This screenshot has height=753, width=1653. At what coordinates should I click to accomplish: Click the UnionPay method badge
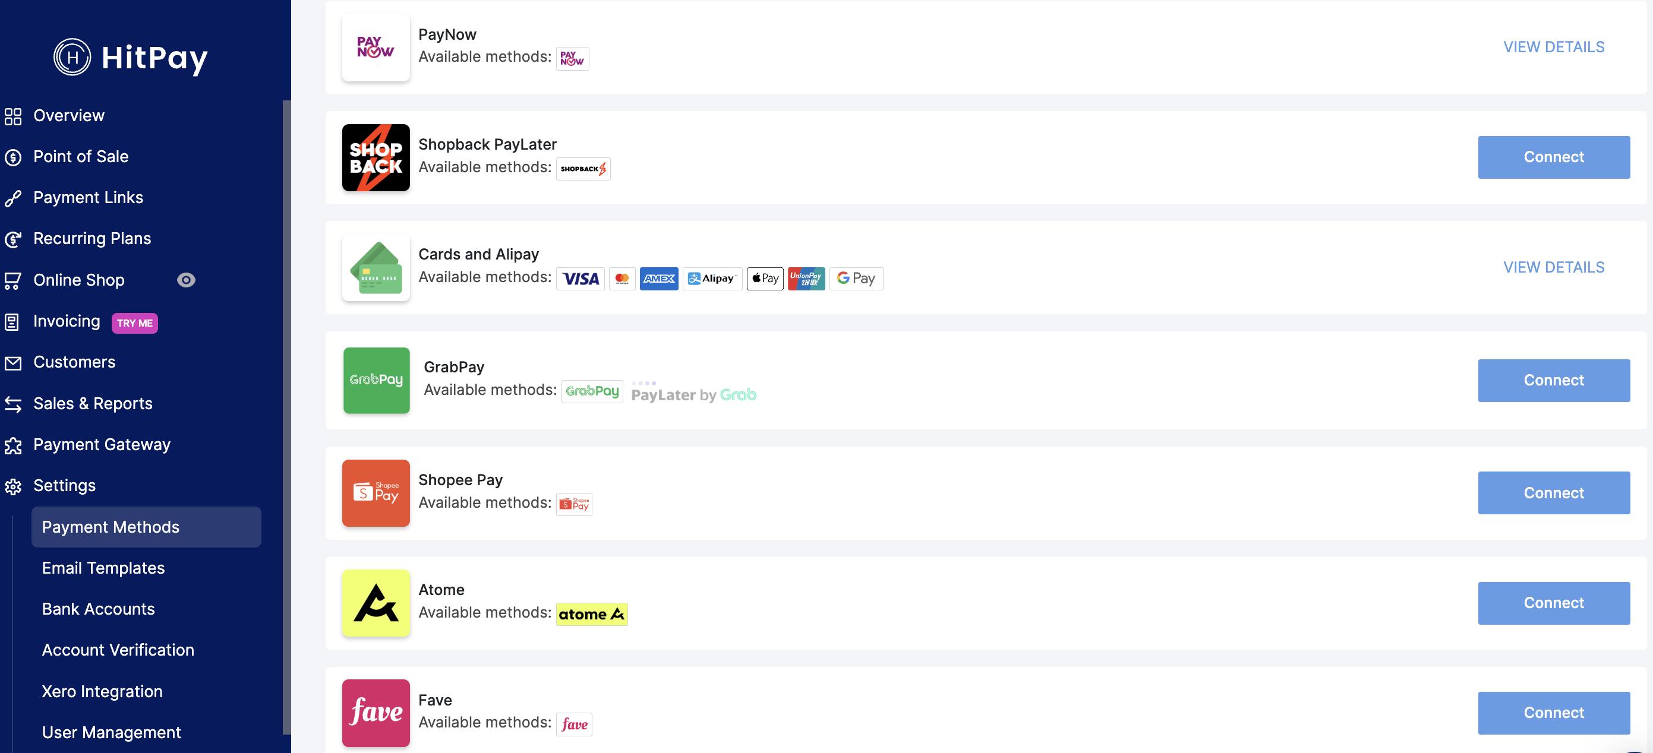coord(807,279)
